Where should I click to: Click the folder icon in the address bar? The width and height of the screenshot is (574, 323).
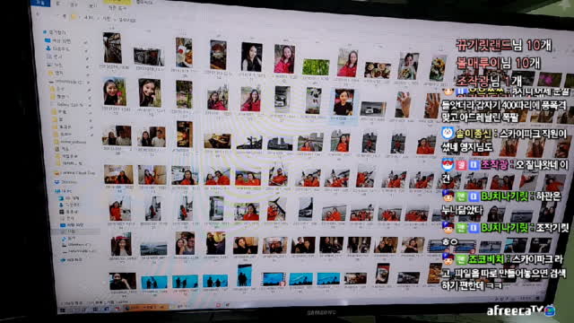click(x=74, y=17)
